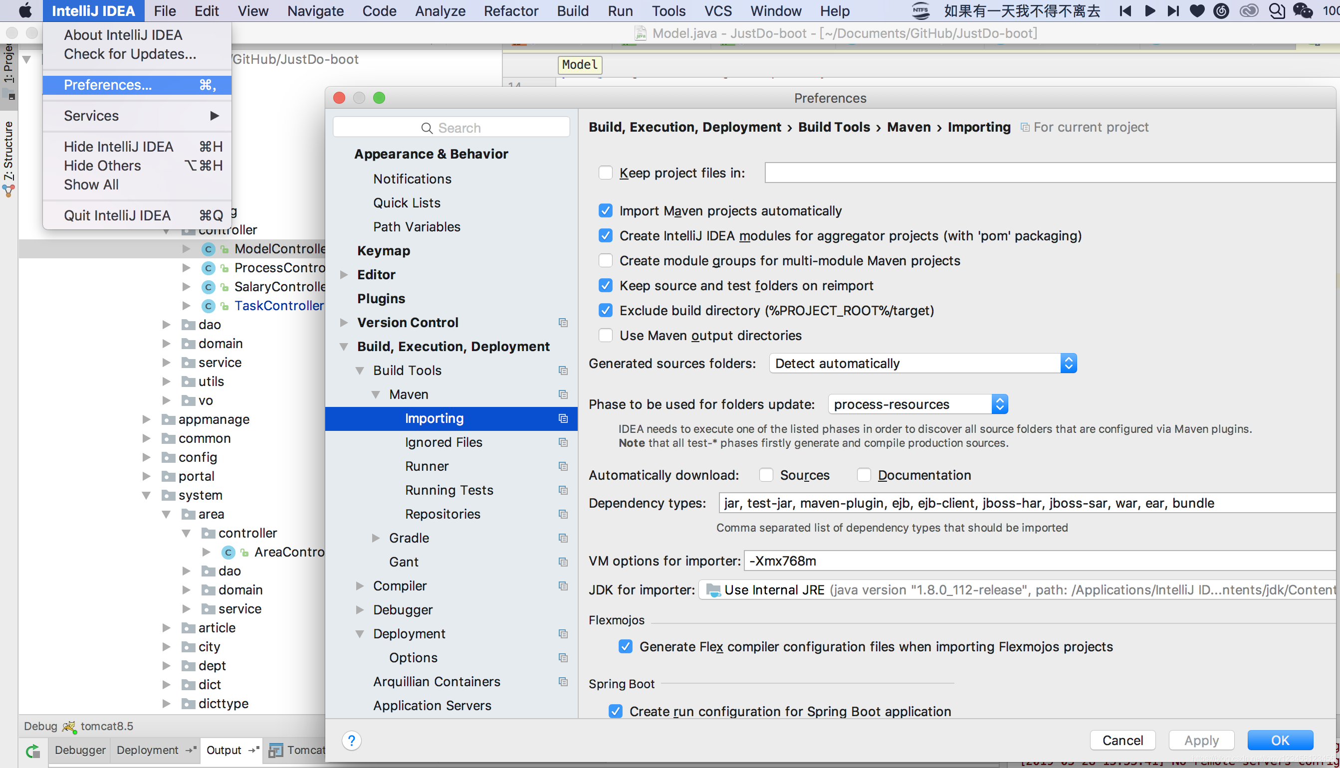
Task: Uncheck Import Maven projects automatically
Action: pos(606,211)
